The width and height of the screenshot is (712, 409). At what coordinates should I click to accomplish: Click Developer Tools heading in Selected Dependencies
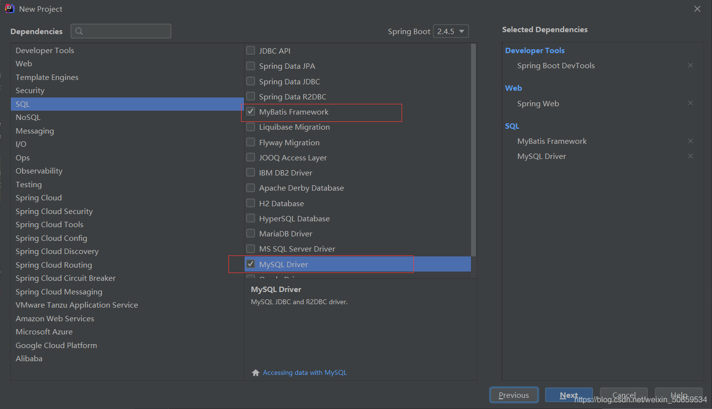tap(535, 50)
